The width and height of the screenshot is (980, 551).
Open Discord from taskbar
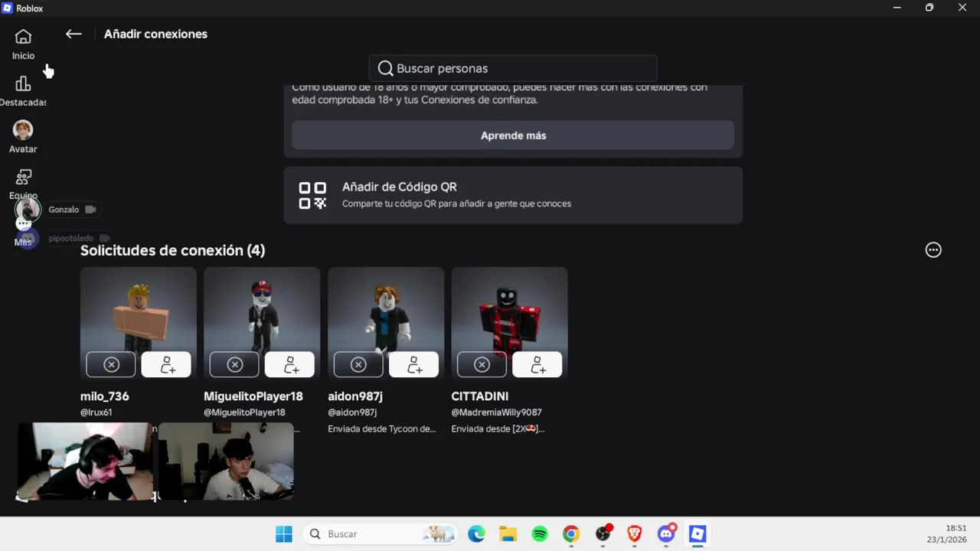tap(666, 534)
